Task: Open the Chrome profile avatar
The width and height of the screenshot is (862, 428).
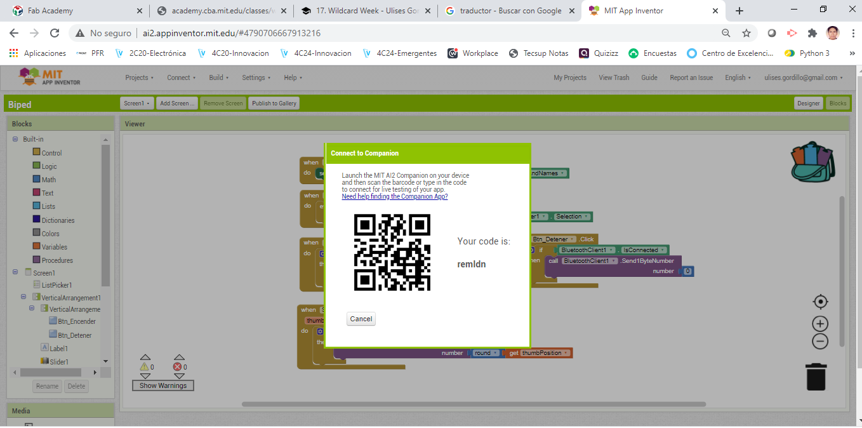Action: 833,33
